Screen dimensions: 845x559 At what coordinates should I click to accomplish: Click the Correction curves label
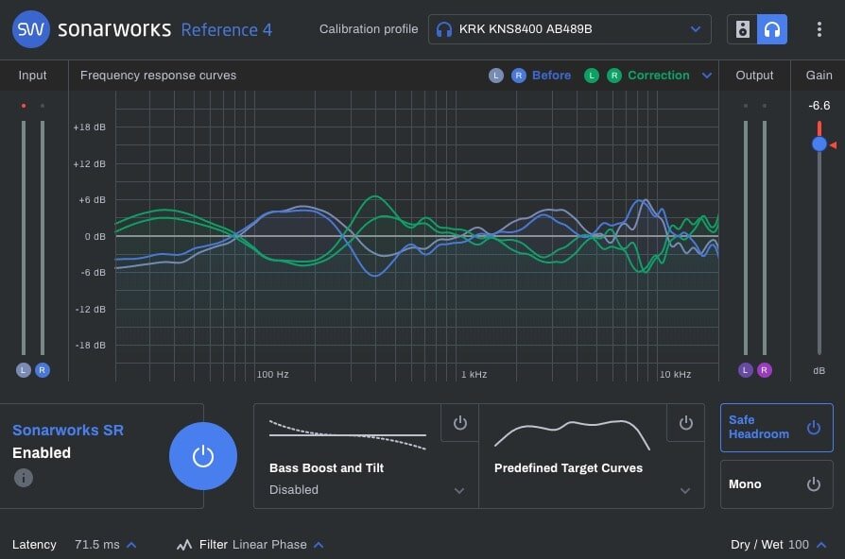point(659,76)
